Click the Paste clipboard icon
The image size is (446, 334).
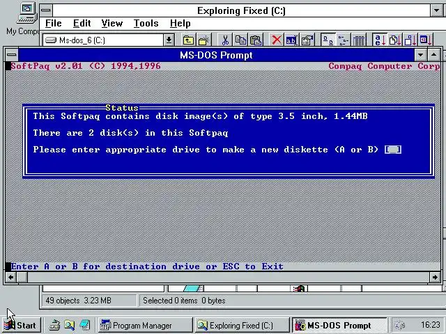256,40
